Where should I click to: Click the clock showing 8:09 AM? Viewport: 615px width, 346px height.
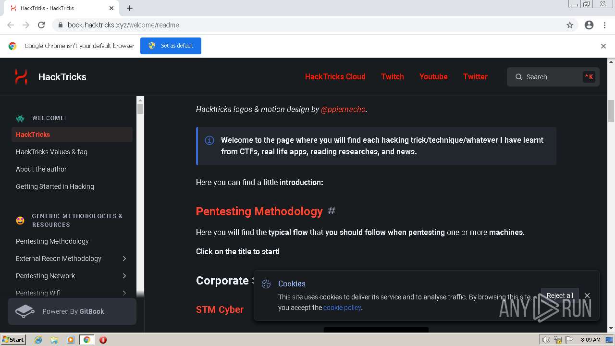pyautogui.click(x=590, y=340)
